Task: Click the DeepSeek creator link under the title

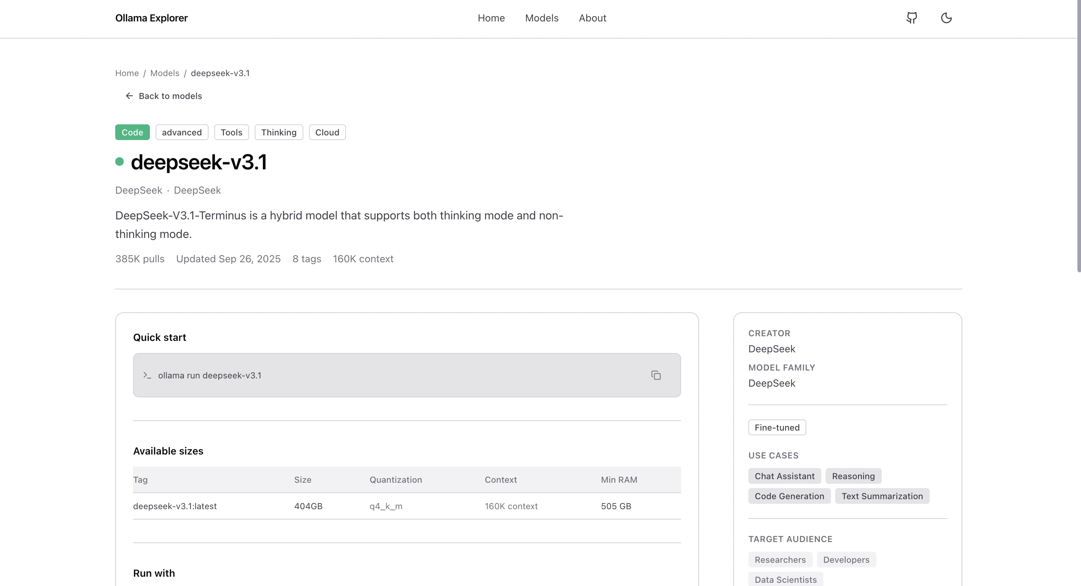Action: pyautogui.click(x=138, y=190)
